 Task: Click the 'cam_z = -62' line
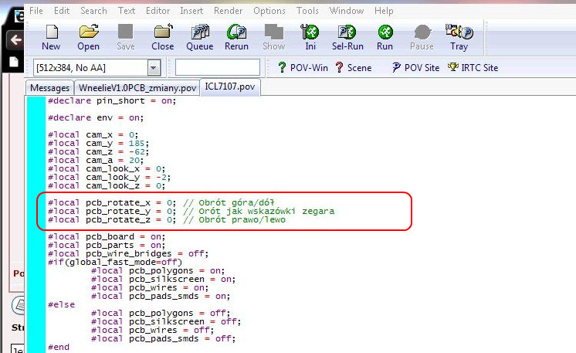click(x=99, y=151)
